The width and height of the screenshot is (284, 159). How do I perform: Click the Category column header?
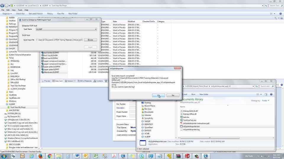tap(161, 21)
